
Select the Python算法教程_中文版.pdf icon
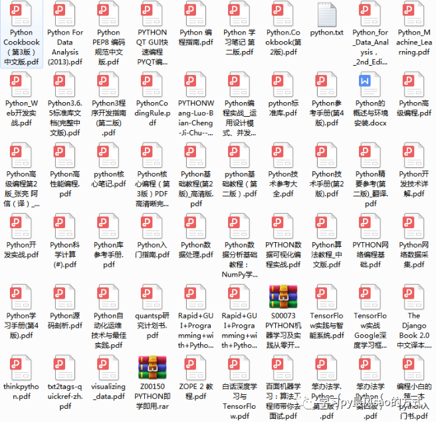327,226
